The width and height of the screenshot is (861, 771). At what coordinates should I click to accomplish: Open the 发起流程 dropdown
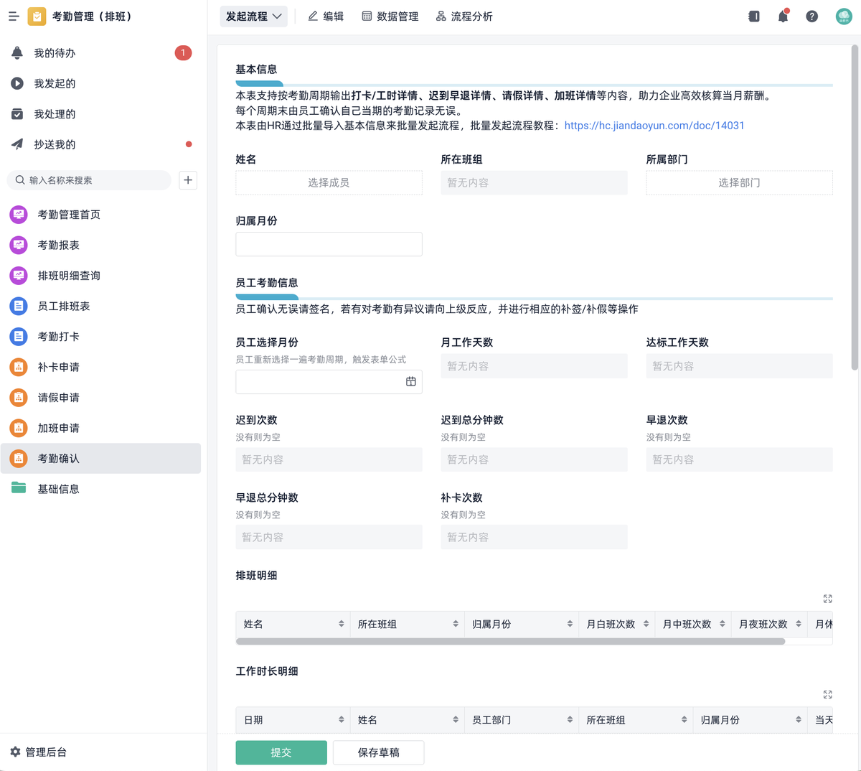253,16
